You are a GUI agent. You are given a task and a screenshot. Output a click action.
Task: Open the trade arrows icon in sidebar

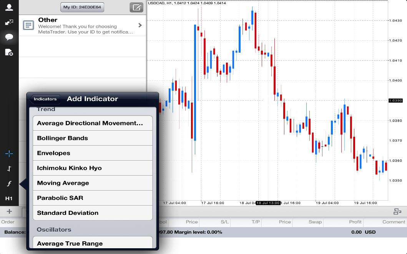click(9, 22)
